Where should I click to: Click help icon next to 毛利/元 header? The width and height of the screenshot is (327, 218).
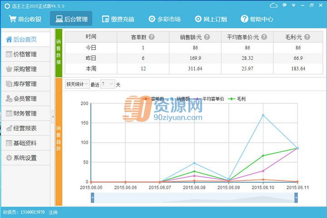pos(307,37)
